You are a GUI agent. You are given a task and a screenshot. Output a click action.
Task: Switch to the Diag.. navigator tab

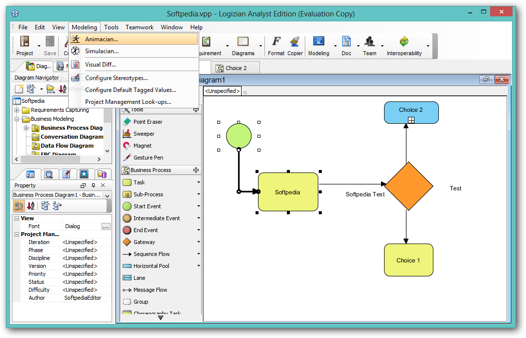(x=38, y=66)
